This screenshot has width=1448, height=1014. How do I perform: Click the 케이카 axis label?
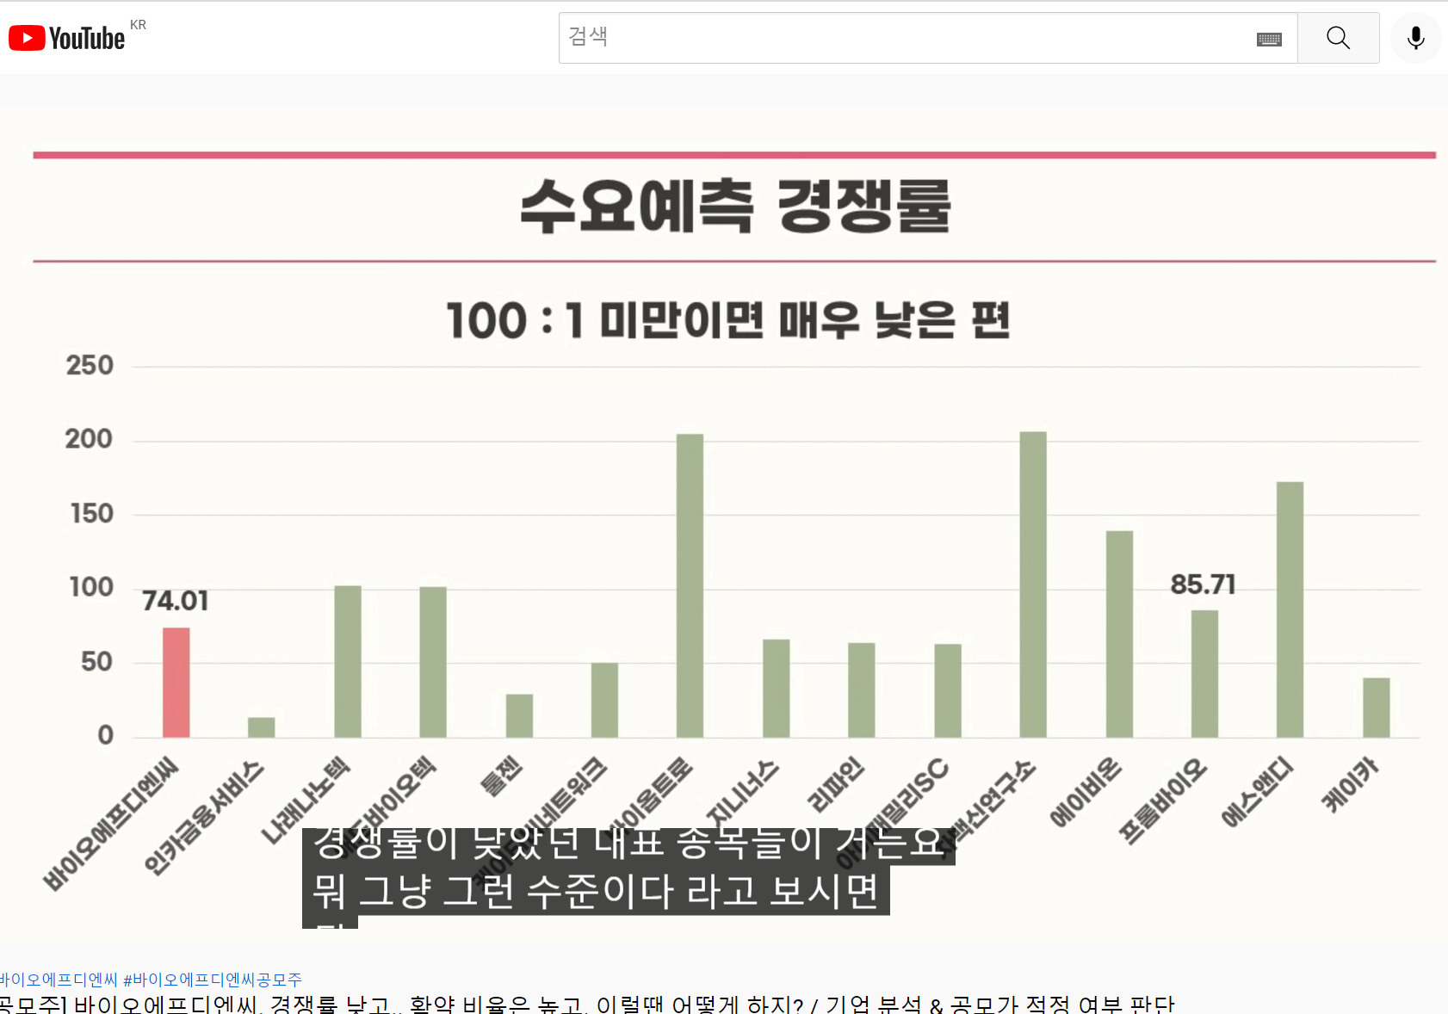pyautogui.click(x=1350, y=784)
